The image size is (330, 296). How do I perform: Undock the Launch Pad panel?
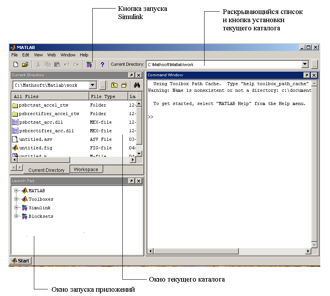131,181
